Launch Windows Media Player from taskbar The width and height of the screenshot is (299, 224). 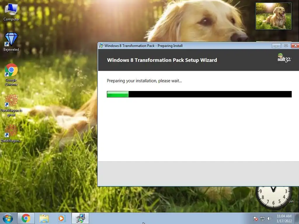62,218
